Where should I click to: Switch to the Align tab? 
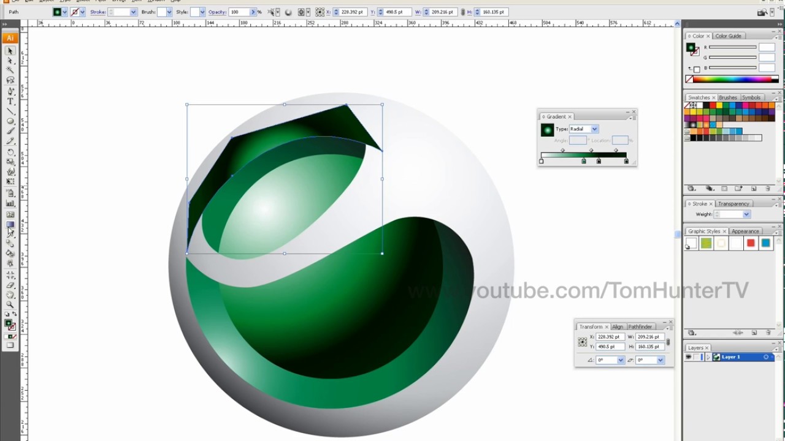click(x=618, y=327)
